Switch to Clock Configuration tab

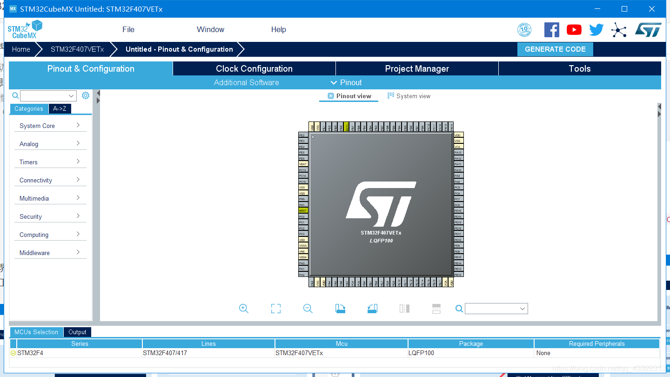coord(254,68)
